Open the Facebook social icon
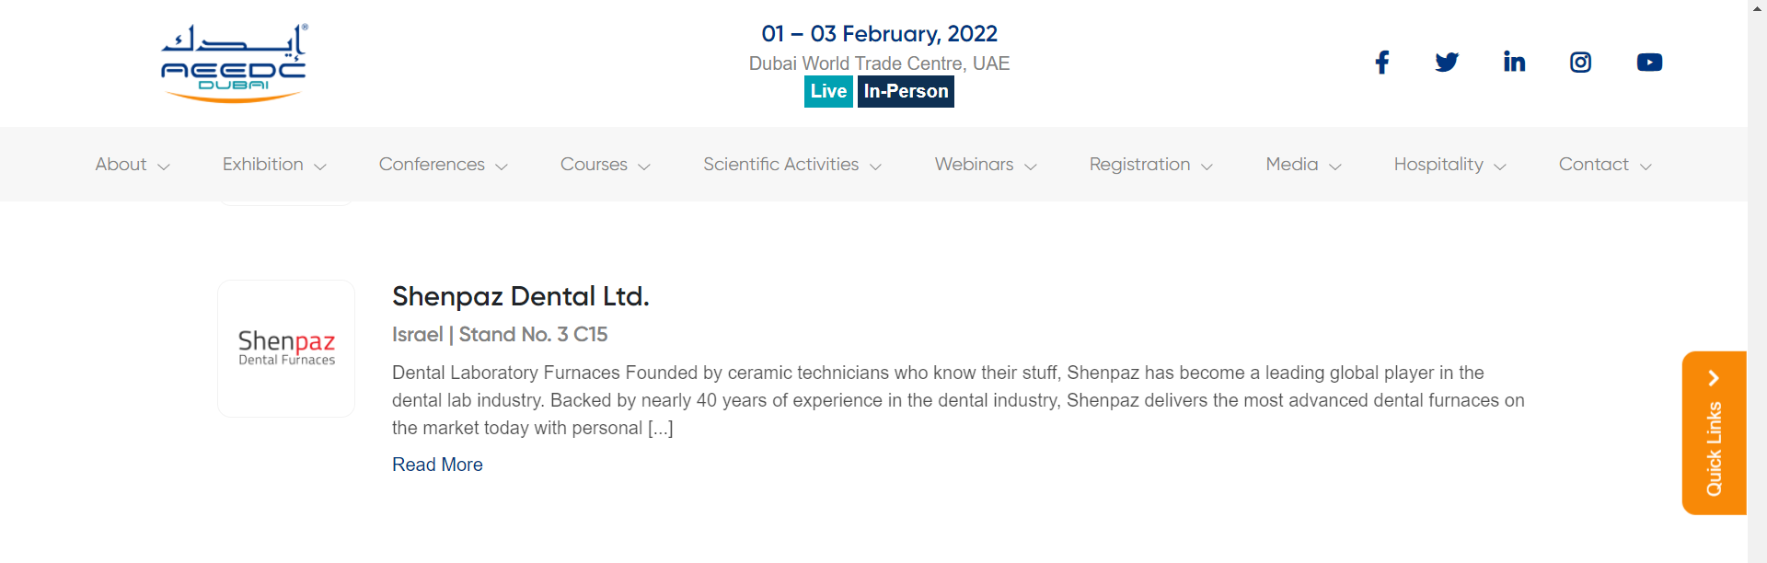This screenshot has height=563, width=1767. (x=1381, y=63)
